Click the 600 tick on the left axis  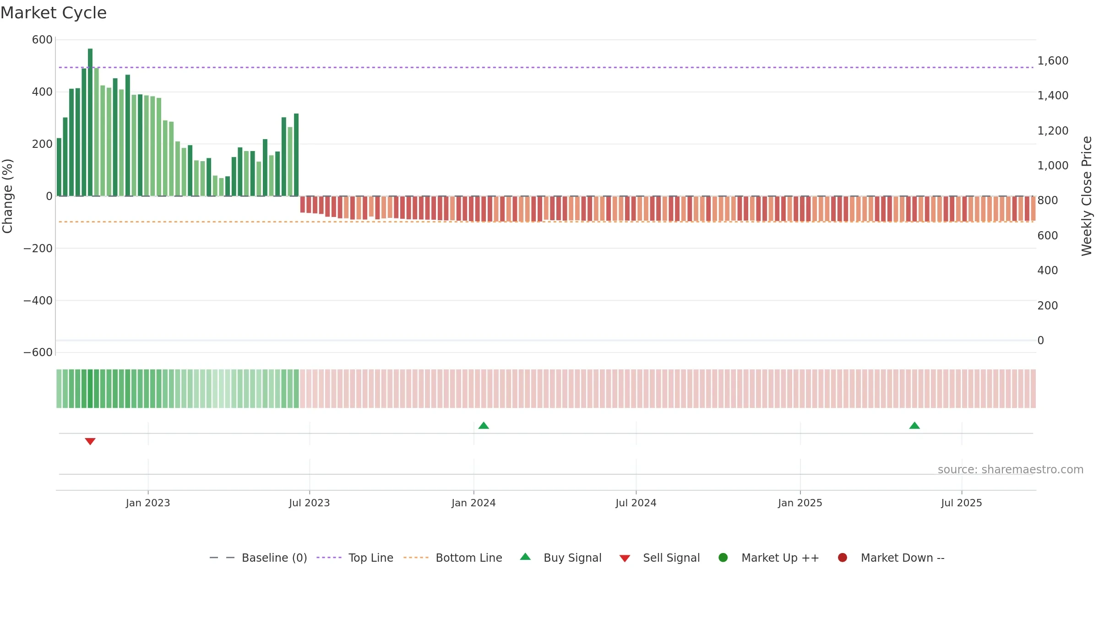[42, 40]
